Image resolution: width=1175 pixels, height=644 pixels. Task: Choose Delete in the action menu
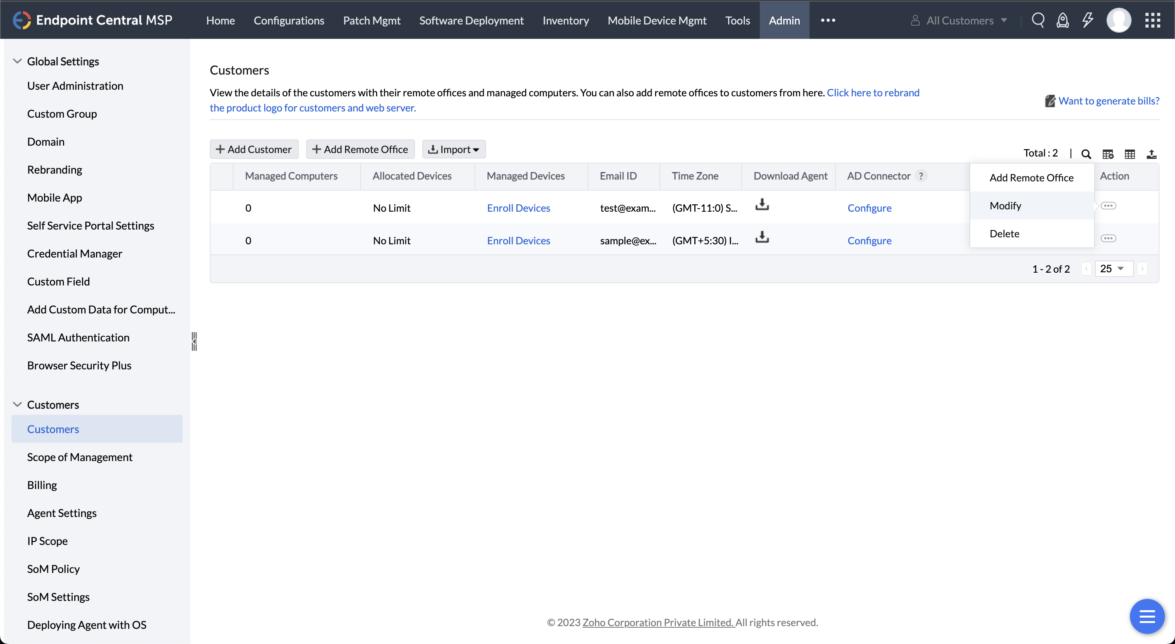(x=1004, y=233)
